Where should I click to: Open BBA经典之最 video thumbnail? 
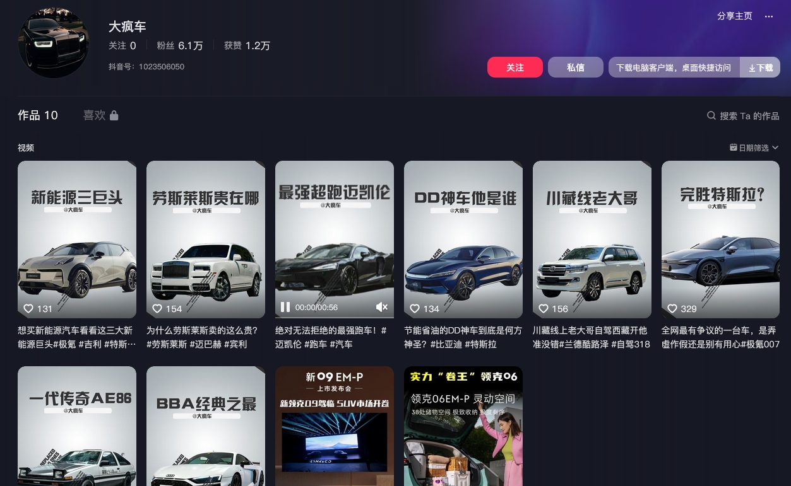tap(206, 426)
